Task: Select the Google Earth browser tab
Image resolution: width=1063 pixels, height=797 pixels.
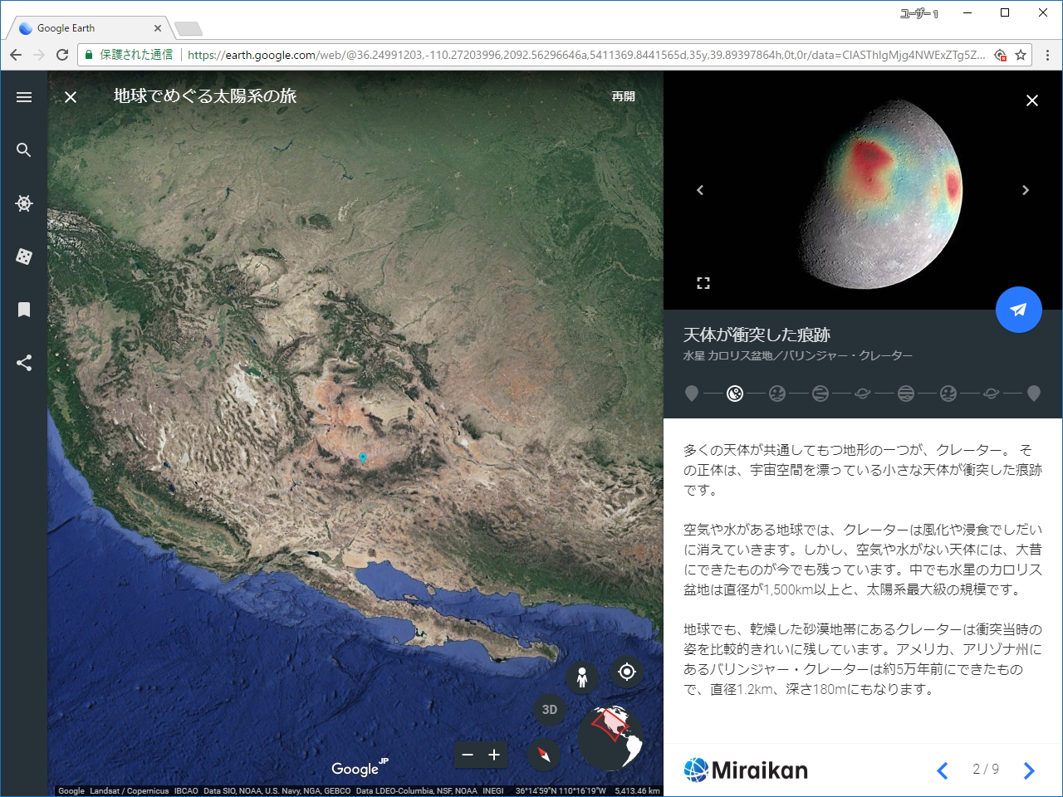Action: tap(90, 28)
